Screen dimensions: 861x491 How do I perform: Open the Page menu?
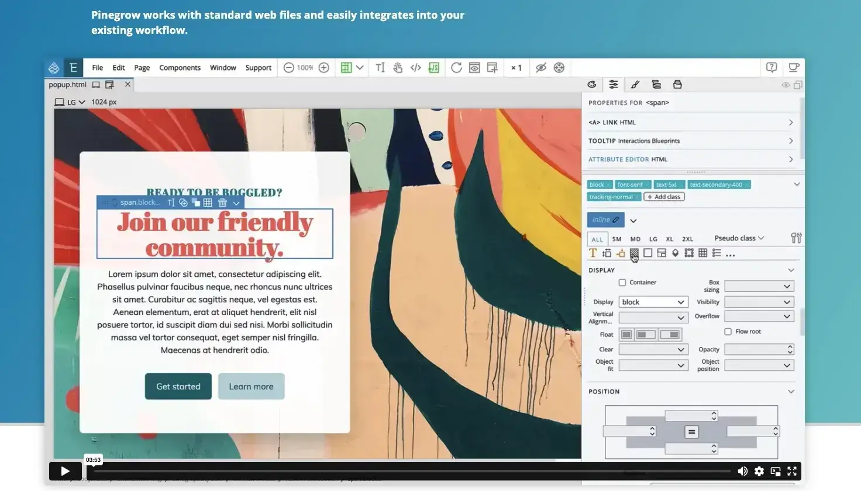142,68
